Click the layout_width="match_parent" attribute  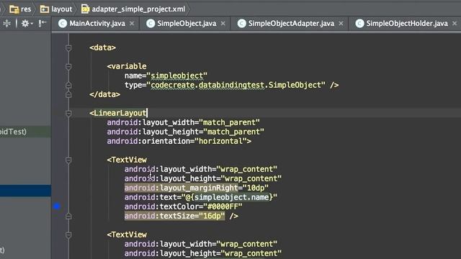(x=183, y=122)
